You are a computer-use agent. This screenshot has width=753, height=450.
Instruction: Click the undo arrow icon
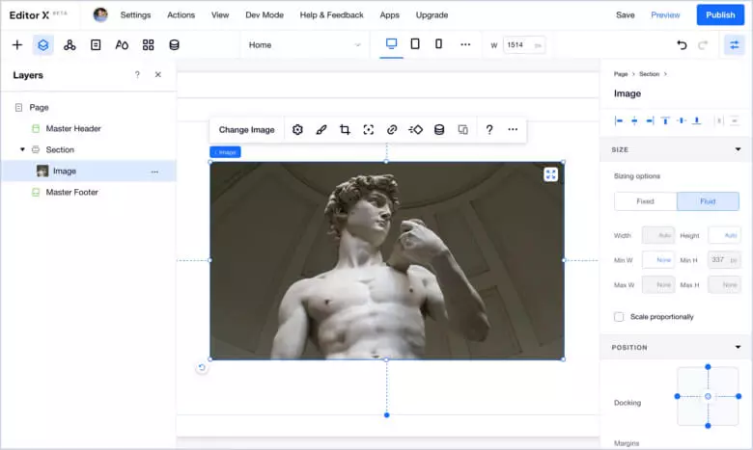click(682, 45)
